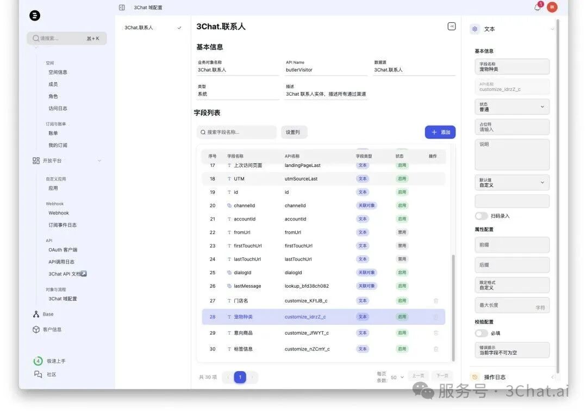Image resolution: width=587 pixels, height=414 pixels.
Task: Select 3Chat.联系人 in object list
Action: pyautogui.click(x=153, y=28)
